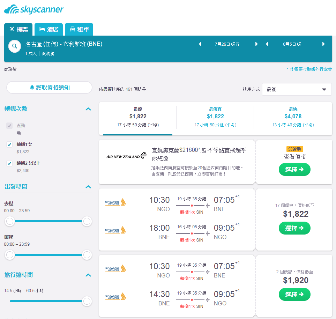
Task: Select the 最快 $4,078 tab
Action: click(293, 117)
